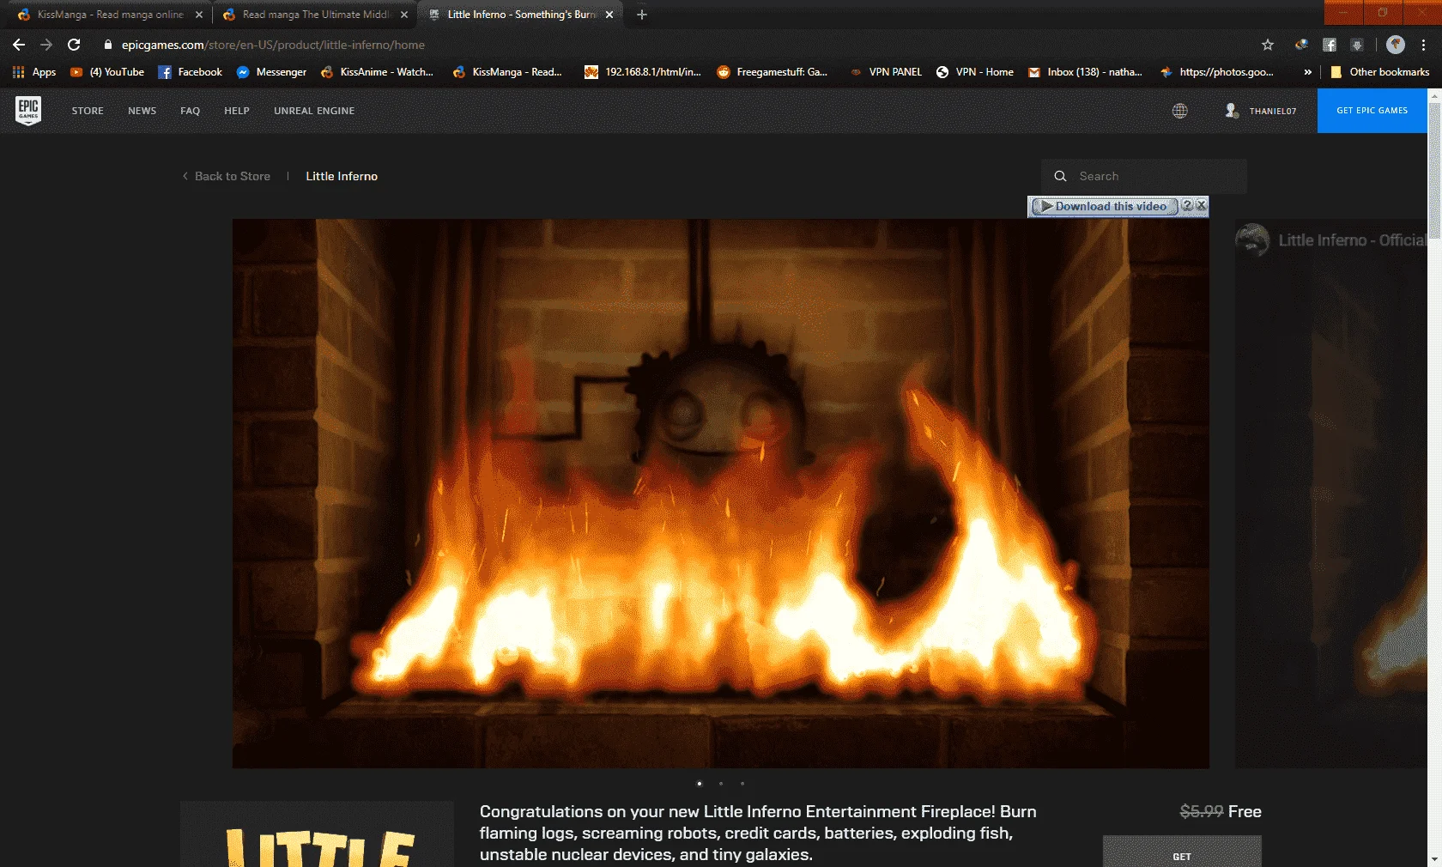Click the Little Inferno logo image

pyautogui.click(x=317, y=834)
